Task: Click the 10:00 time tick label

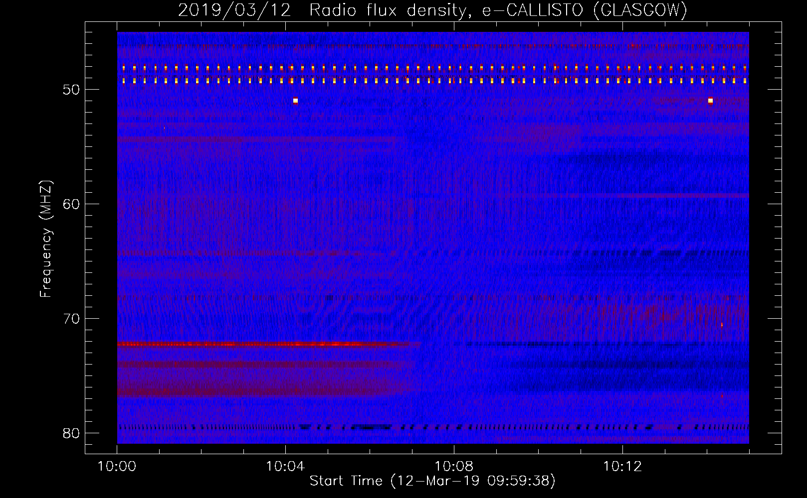Action: click(117, 467)
